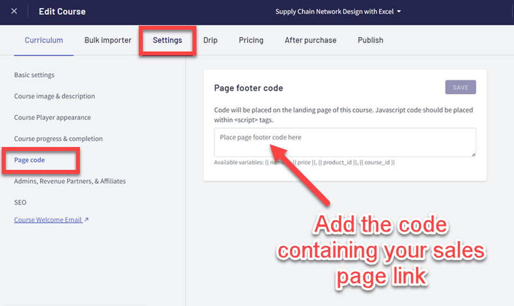The image size is (514, 306).
Task: Click the external-link icon beside Course Welcome Email
Action: click(86, 220)
